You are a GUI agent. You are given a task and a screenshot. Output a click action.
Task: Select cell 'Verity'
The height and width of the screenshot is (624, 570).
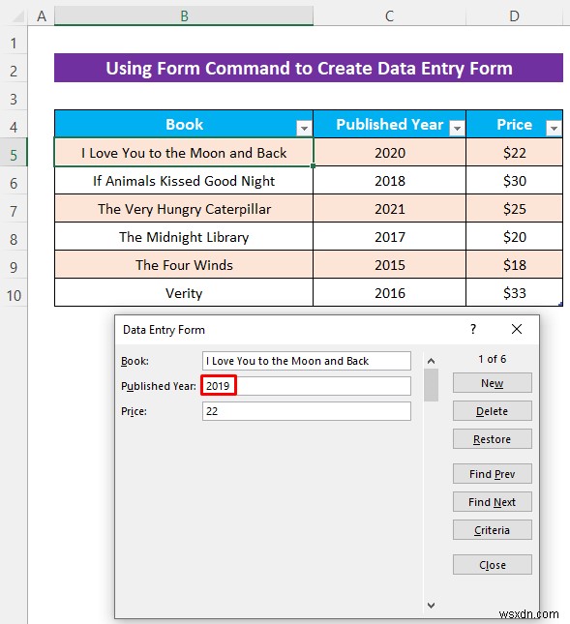(184, 293)
